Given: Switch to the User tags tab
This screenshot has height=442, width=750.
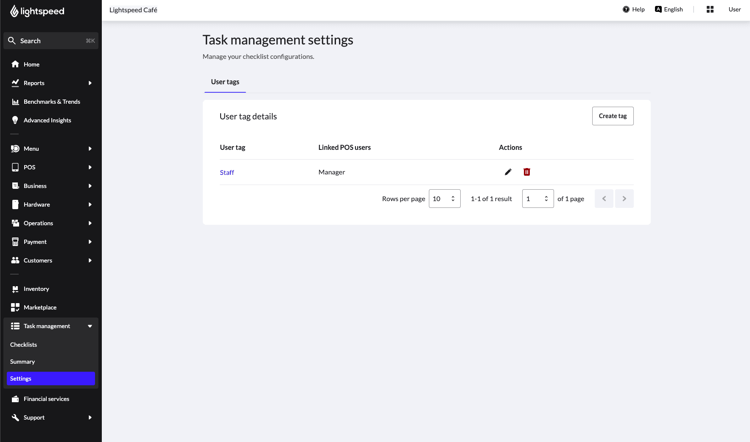Looking at the screenshot, I should [x=225, y=82].
